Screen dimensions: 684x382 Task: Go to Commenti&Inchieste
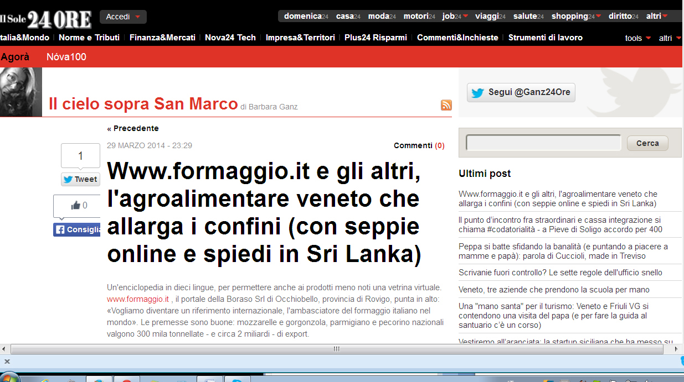[x=457, y=38]
